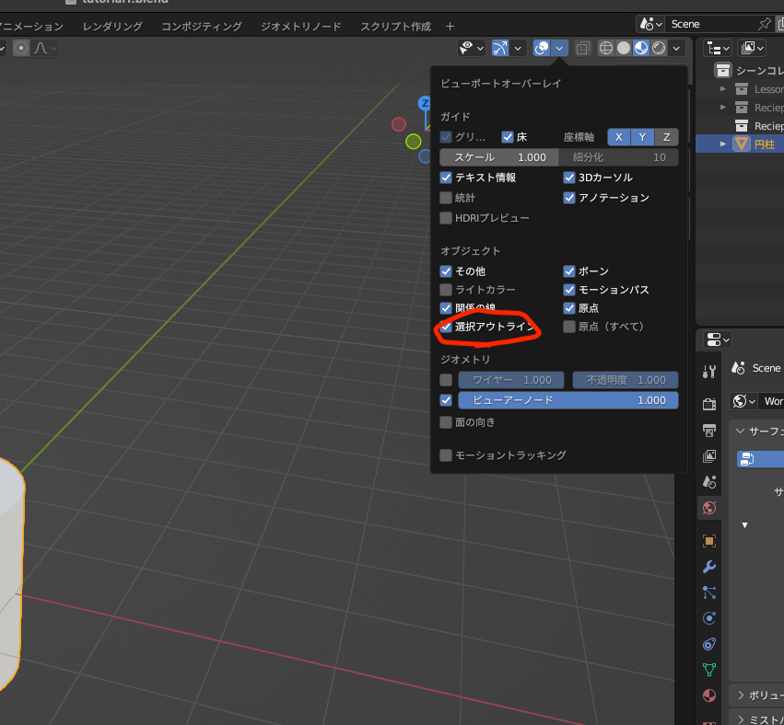Switch to ジオメトリノード workspace tab
The width and height of the screenshot is (784, 725).
[300, 27]
